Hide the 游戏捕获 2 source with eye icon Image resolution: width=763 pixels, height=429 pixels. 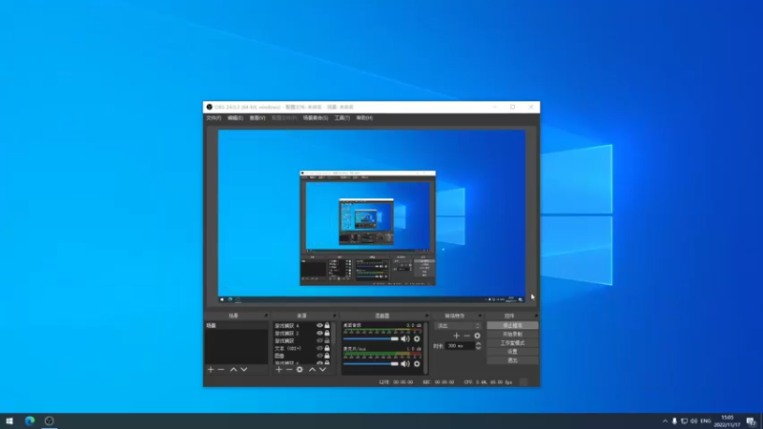click(320, 333)
